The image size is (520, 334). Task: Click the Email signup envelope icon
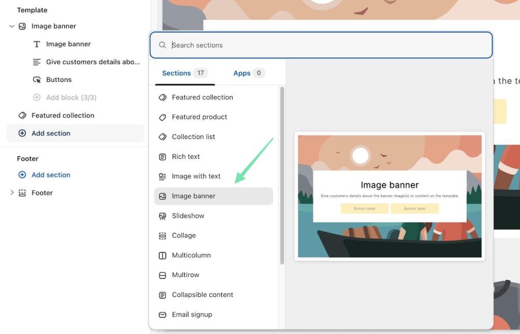(x=162, y=315)
